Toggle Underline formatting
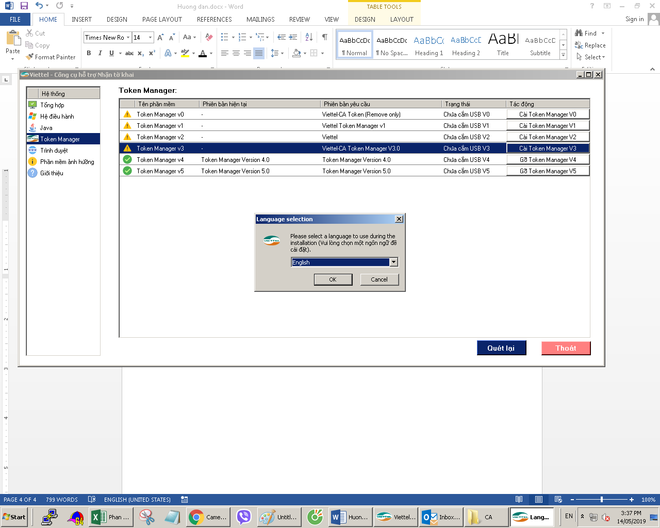 (x=111, y=53)
